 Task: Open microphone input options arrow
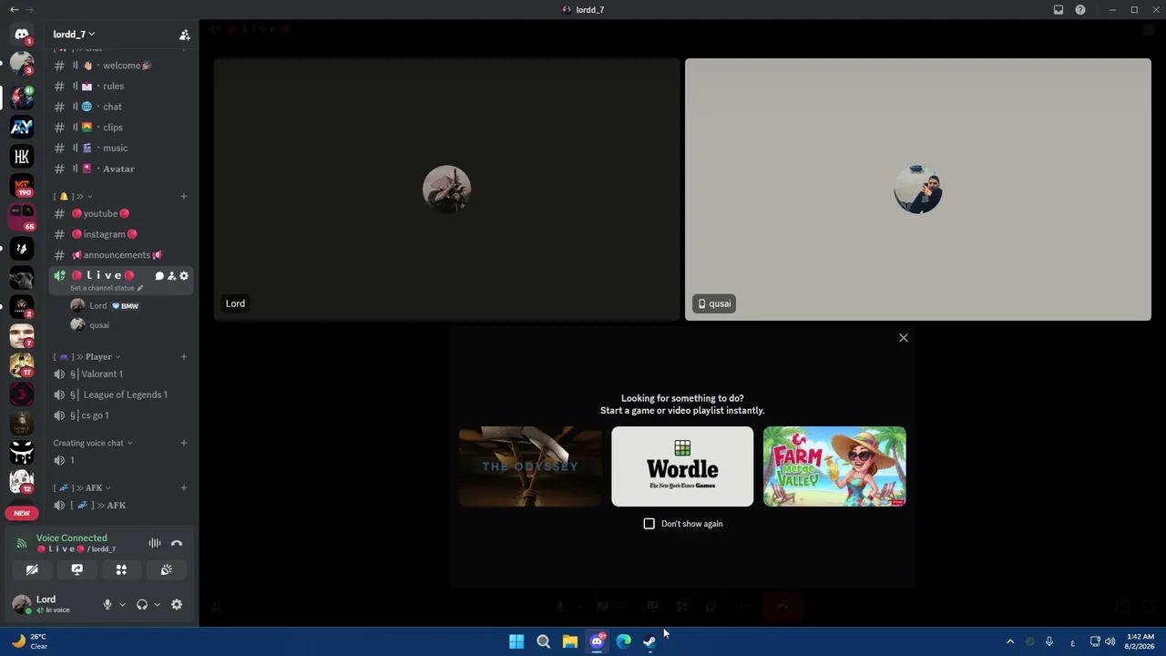coord(122,604)
